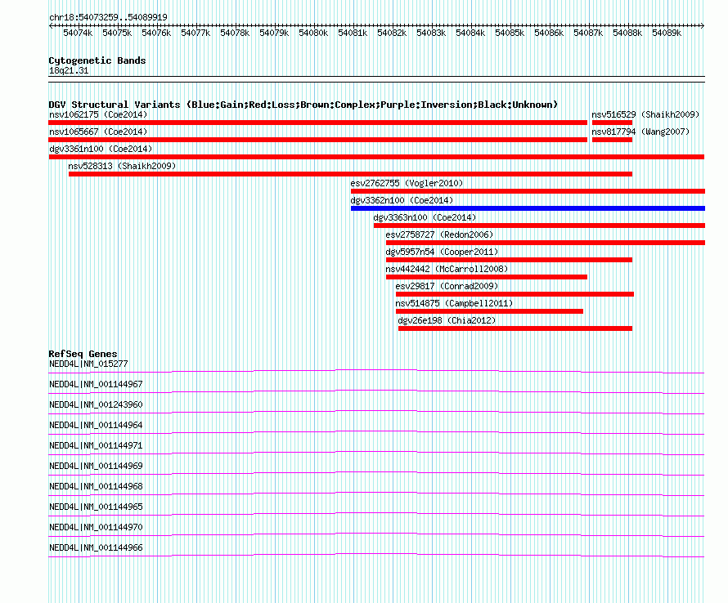Open the nsv516529 (Shaikh2009) variant
Viewport: 728px width, 603px height.
pos(645,114)
